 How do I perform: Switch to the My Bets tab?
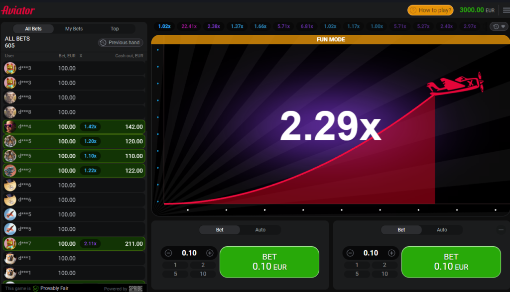[74, 28]
